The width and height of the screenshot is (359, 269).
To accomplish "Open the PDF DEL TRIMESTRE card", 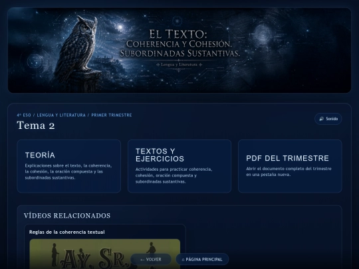I will point(290,166).
